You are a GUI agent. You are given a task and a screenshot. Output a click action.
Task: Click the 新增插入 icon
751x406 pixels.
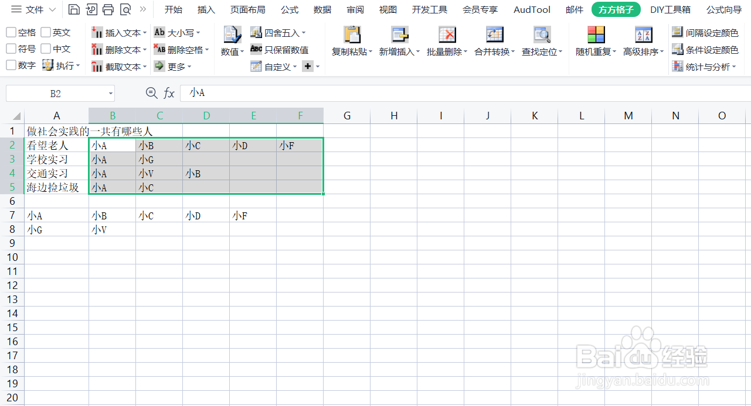pos(400,35)
